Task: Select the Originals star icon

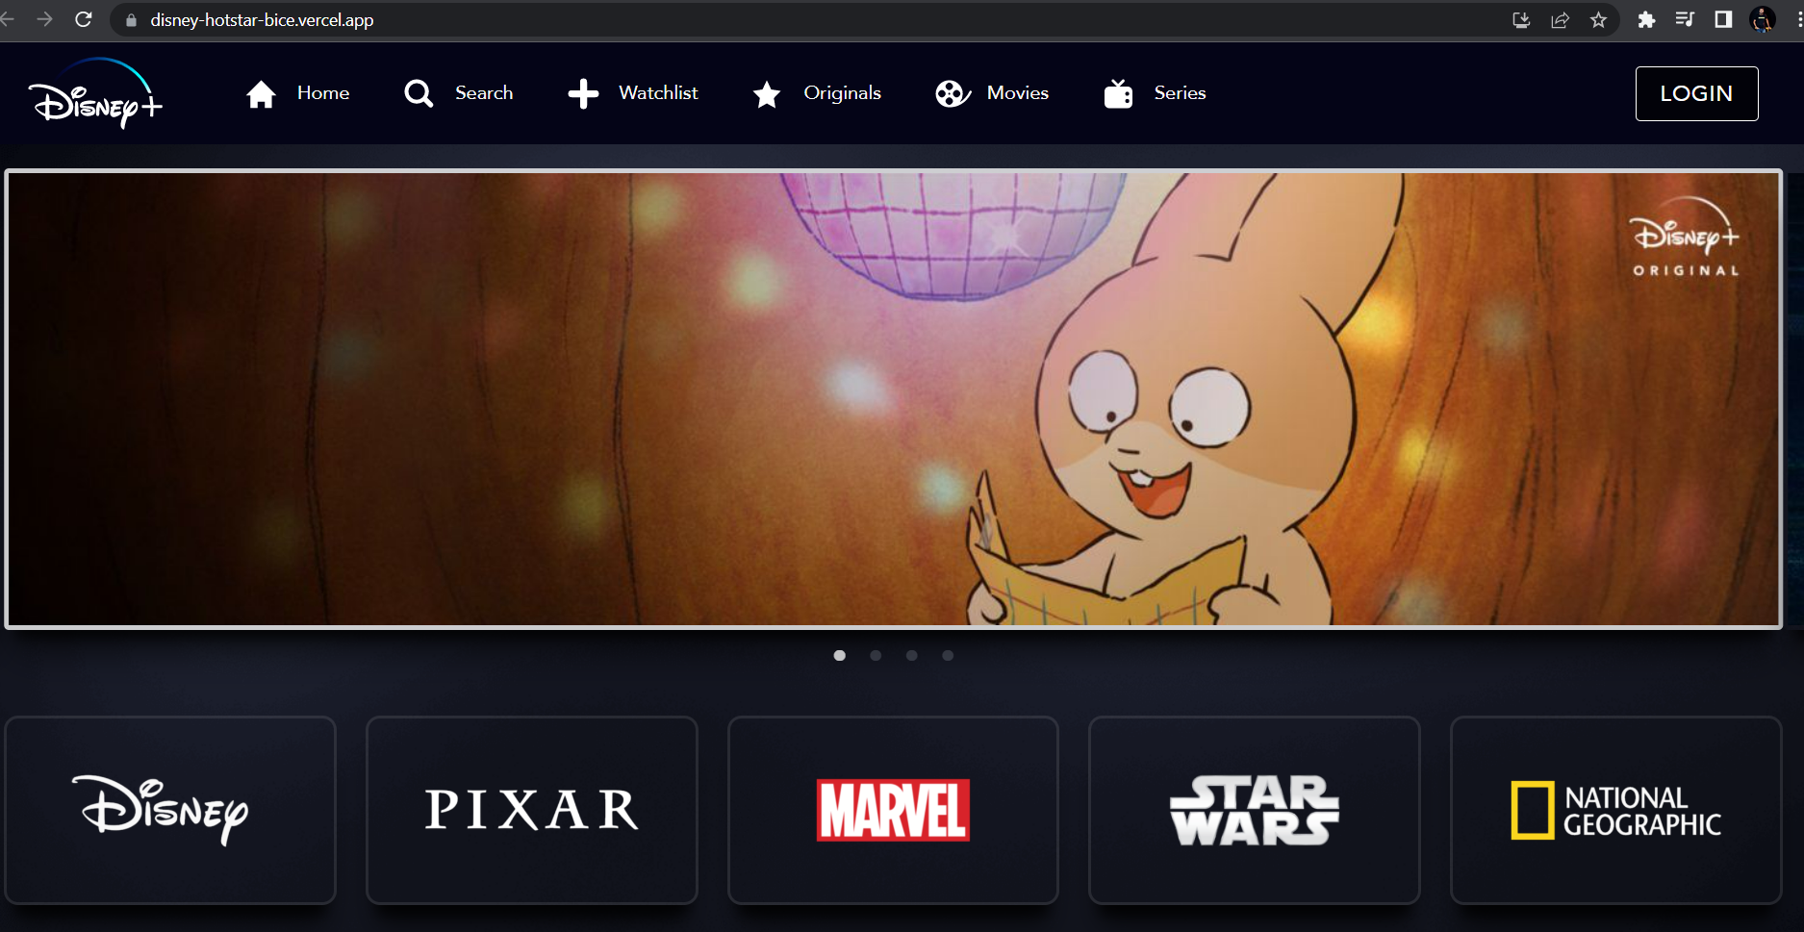Action: coord(766,92)
